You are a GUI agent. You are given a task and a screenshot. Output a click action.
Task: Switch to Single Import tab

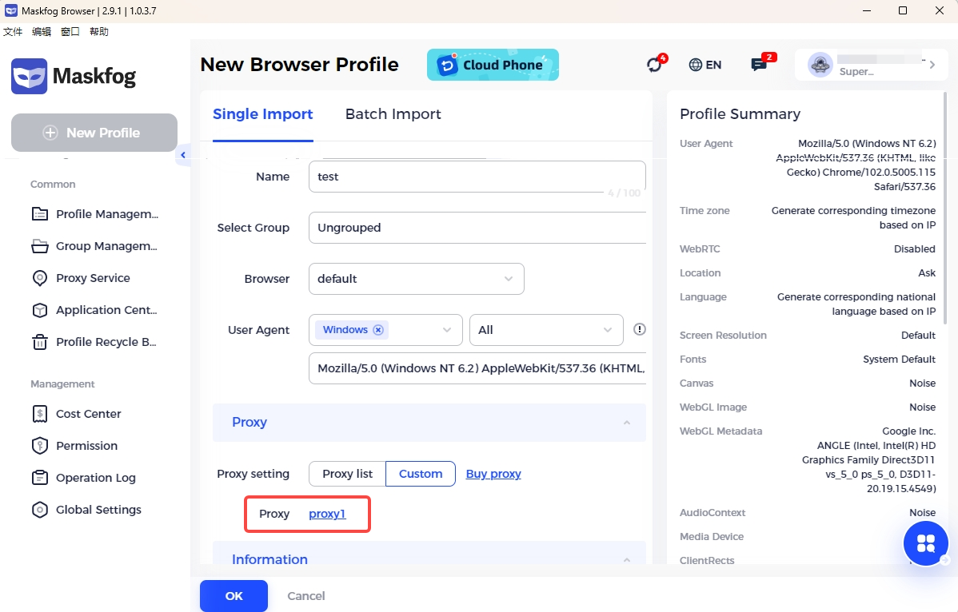pyautogui.click(x=263, y=114)
